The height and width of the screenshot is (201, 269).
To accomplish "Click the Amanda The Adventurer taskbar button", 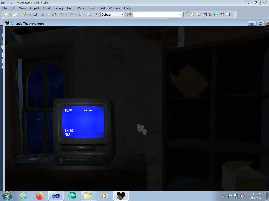I will coord(121,196).
